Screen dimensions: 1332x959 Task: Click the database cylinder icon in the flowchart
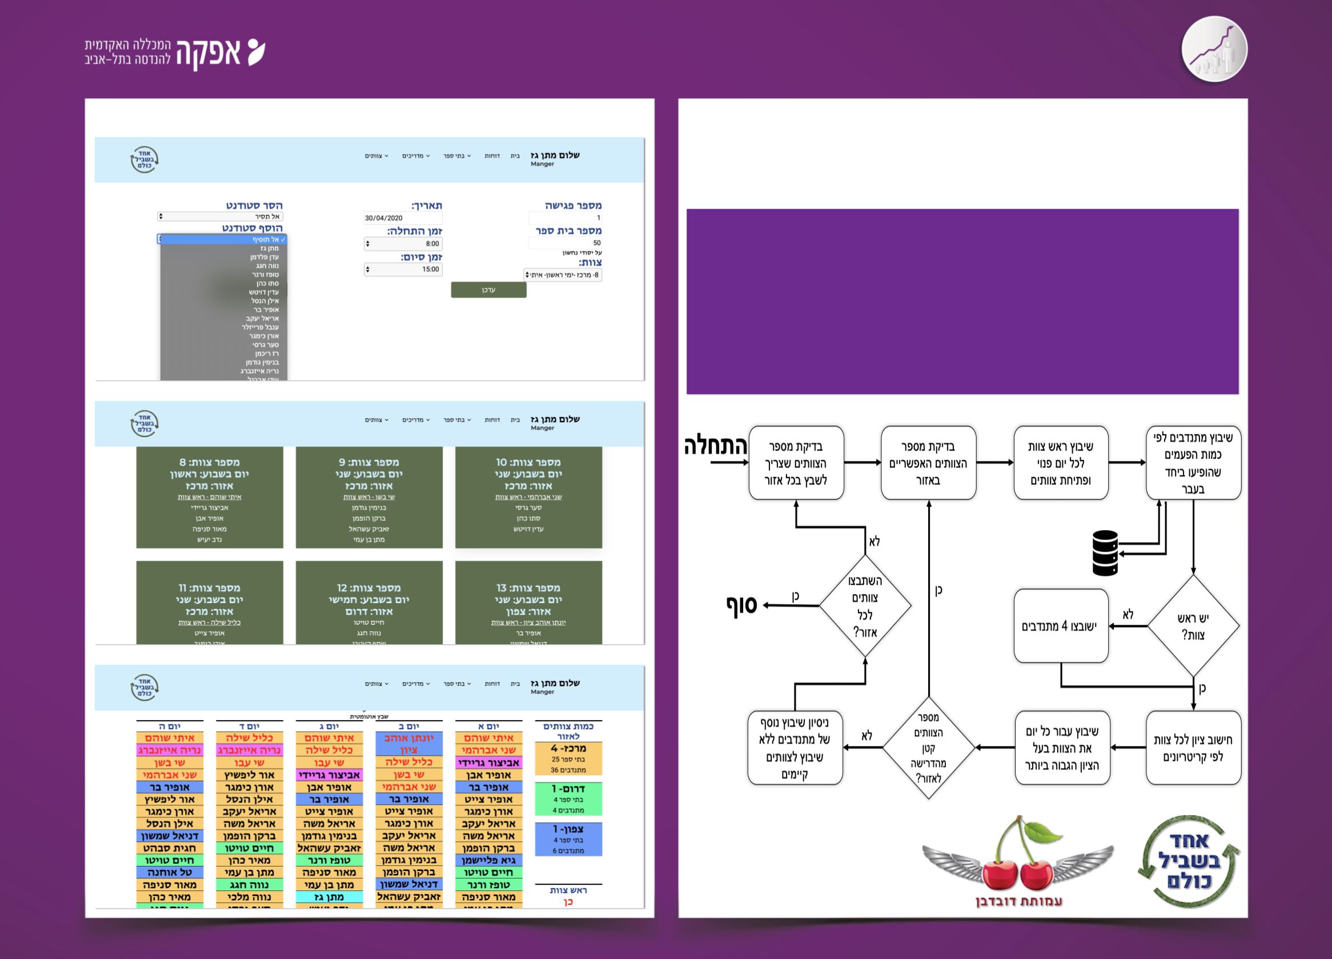1105,553
